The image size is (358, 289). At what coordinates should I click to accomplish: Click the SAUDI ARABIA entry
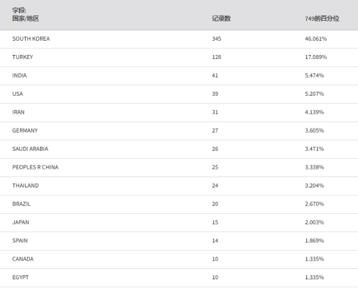(30, 149)
